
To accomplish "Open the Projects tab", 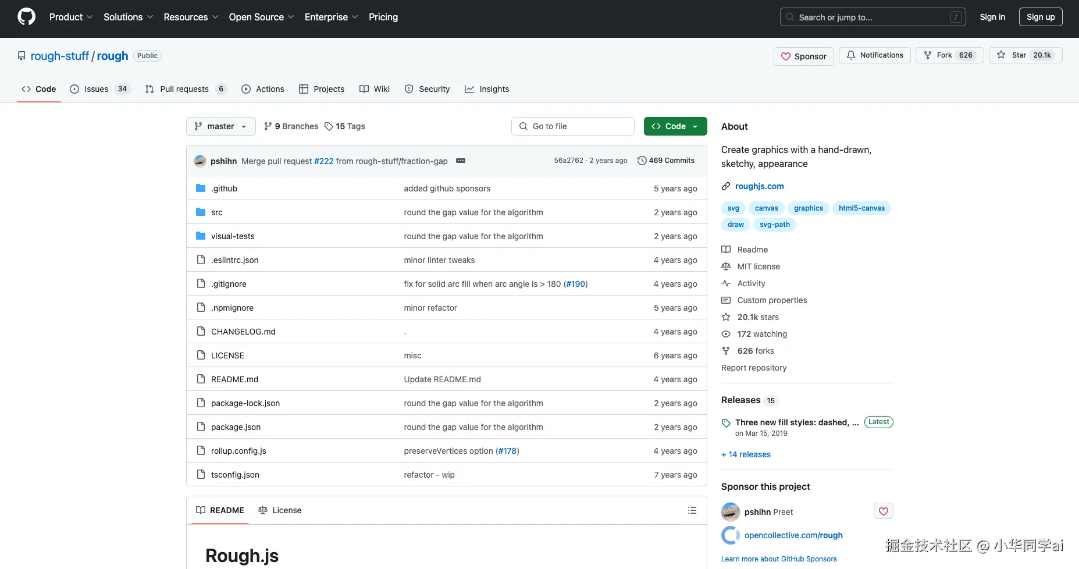I will click(322, 89).
